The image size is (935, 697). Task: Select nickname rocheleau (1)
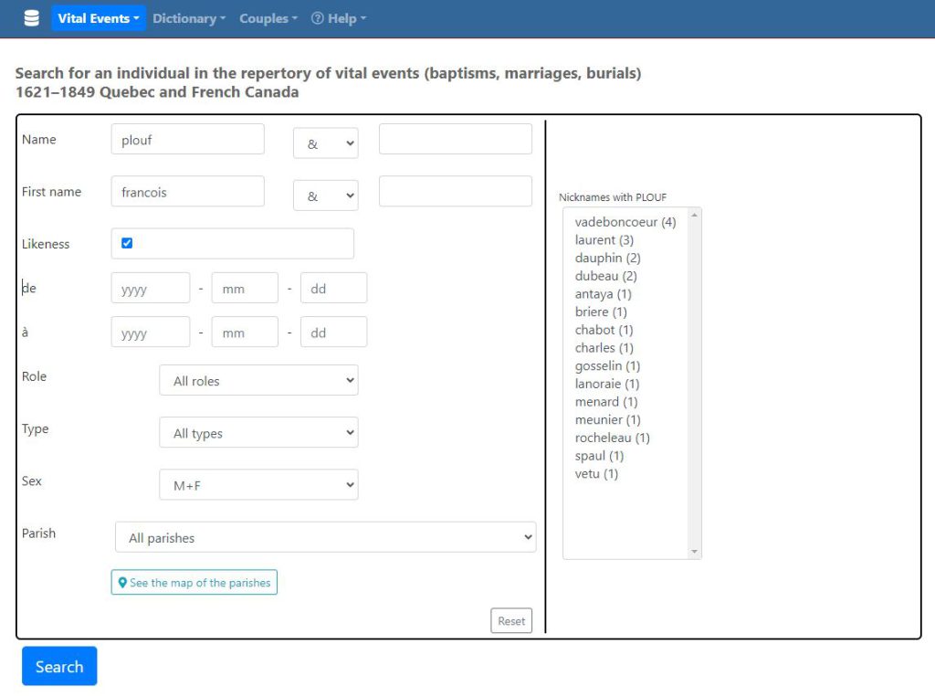(613, 438)
